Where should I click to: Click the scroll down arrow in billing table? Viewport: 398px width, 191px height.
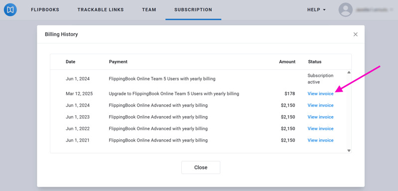click(349, 151)
